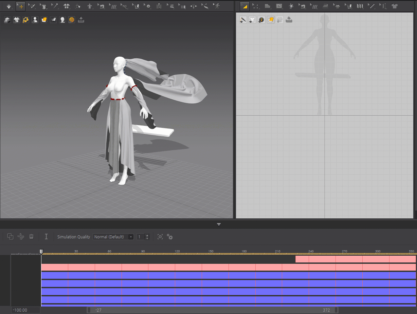Toggle the Show Pattern display in 2D window
The height and width of the screenshot is (314, 417).
tap(252, 20)
